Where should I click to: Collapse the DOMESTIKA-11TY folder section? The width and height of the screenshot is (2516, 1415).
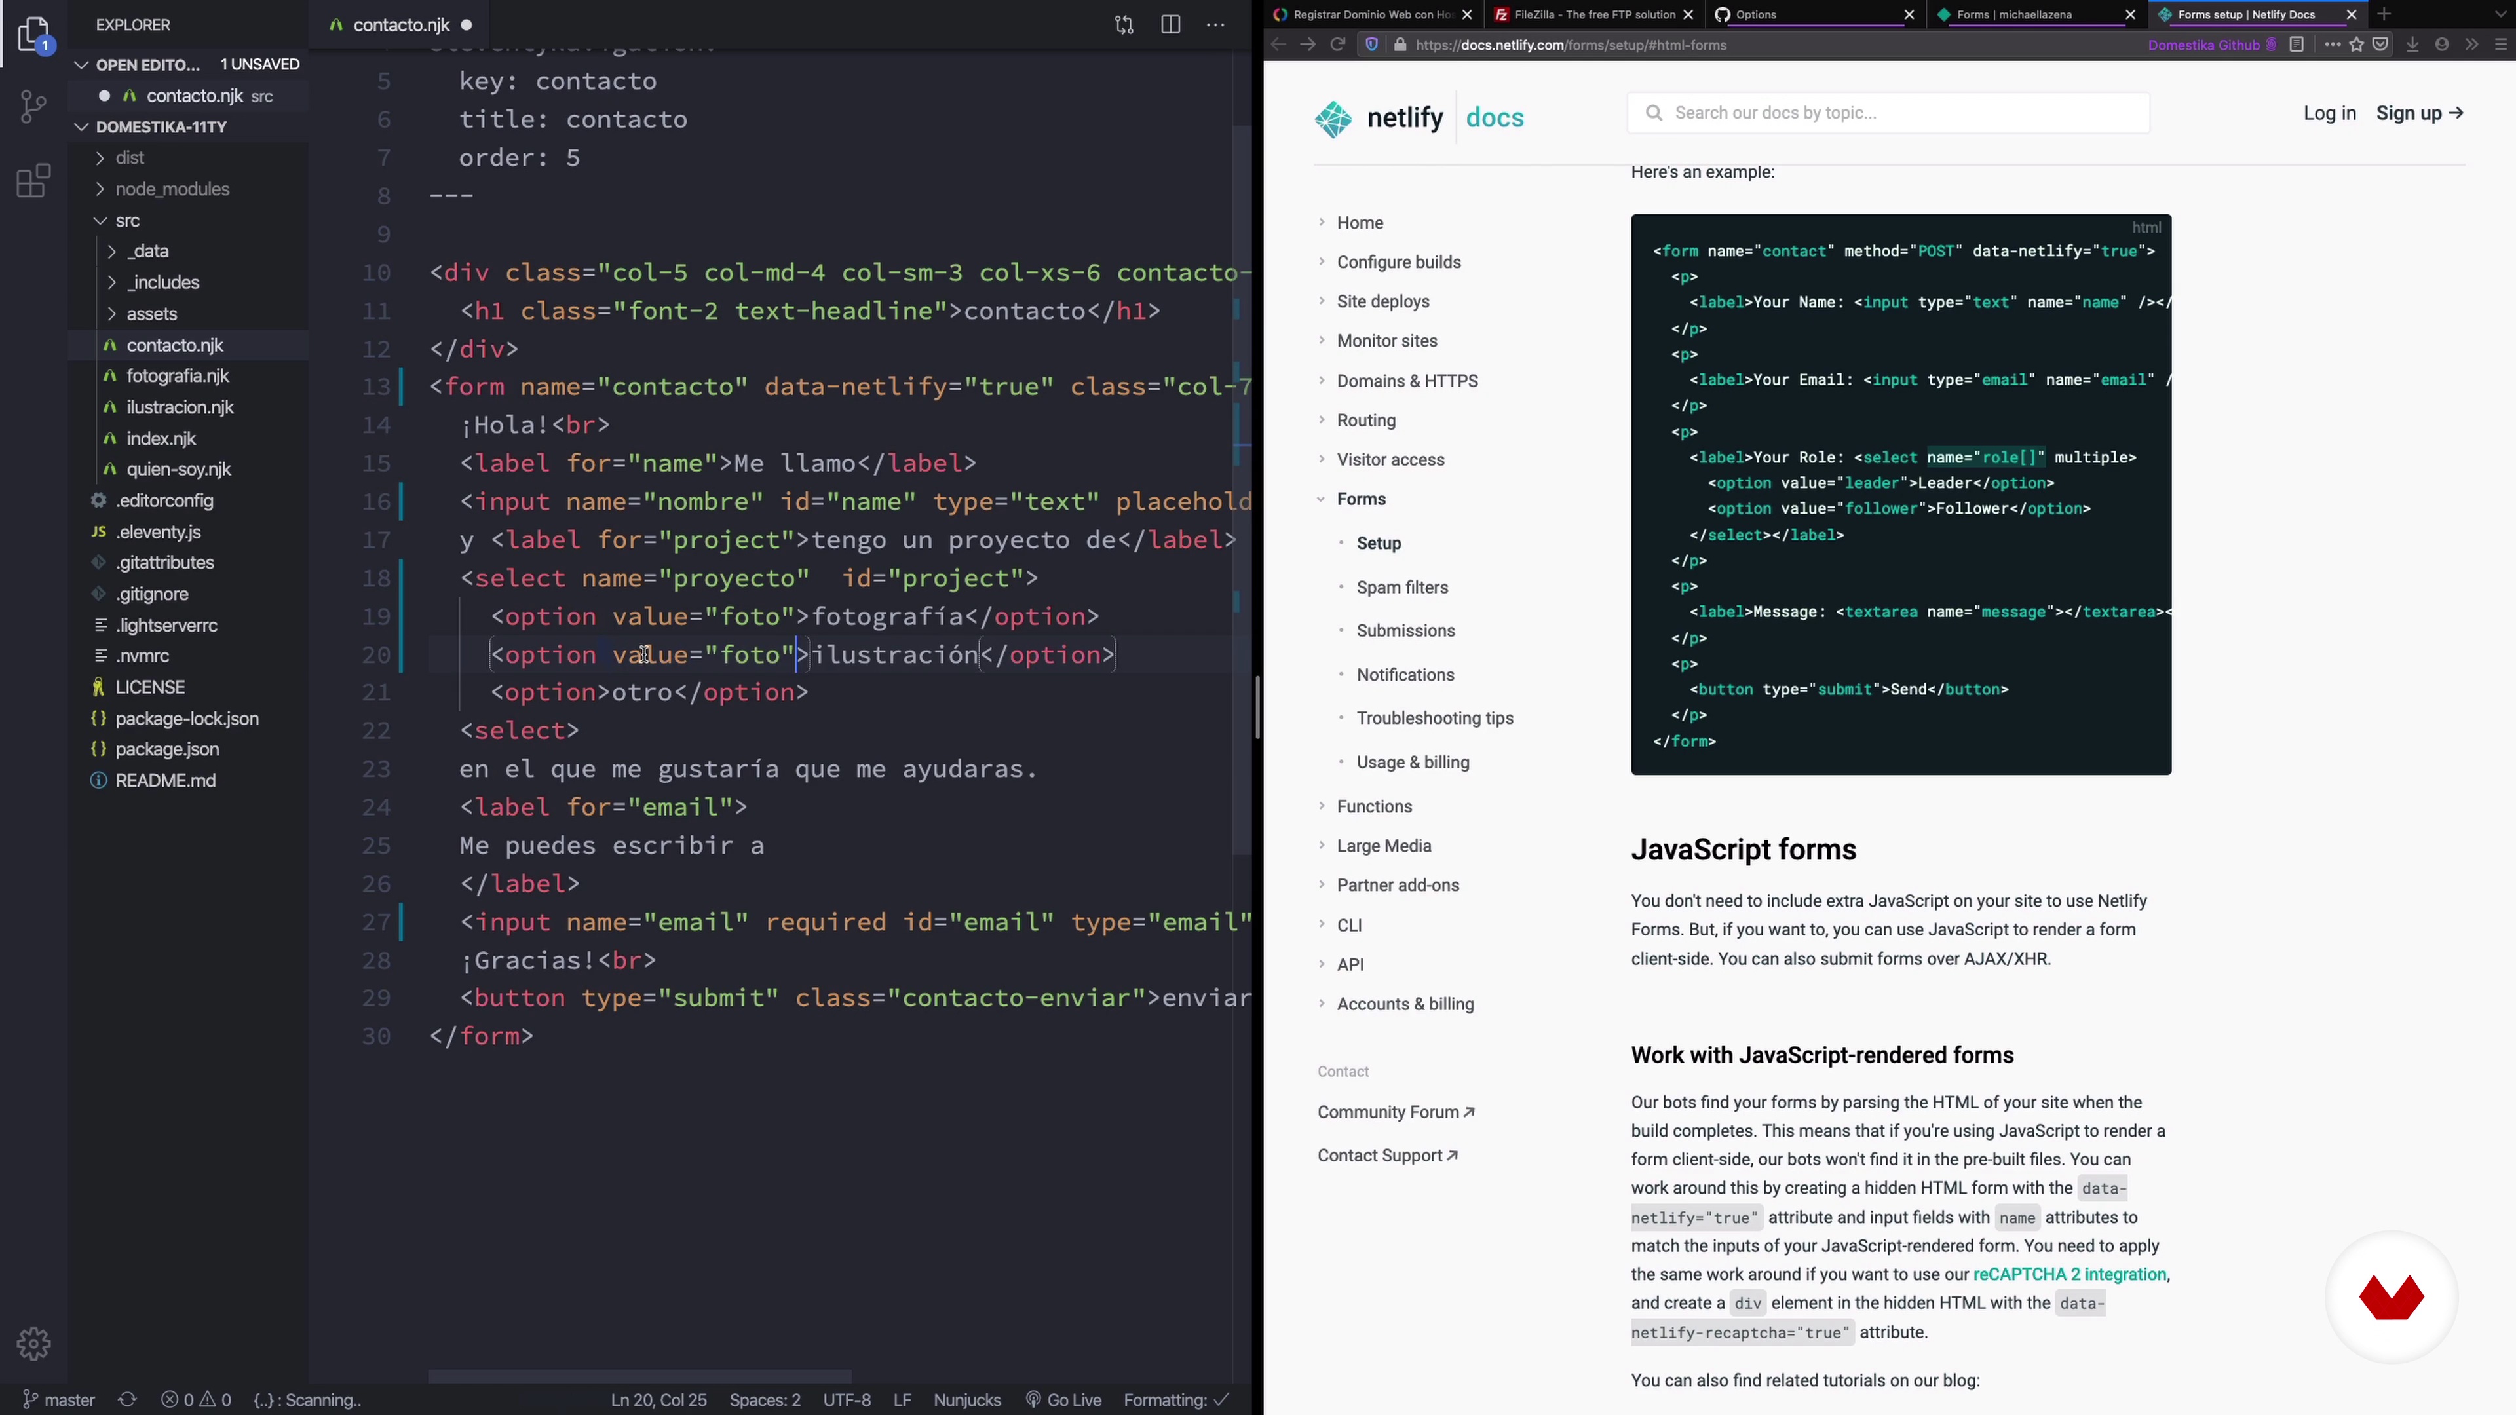(x=81, y=127)
